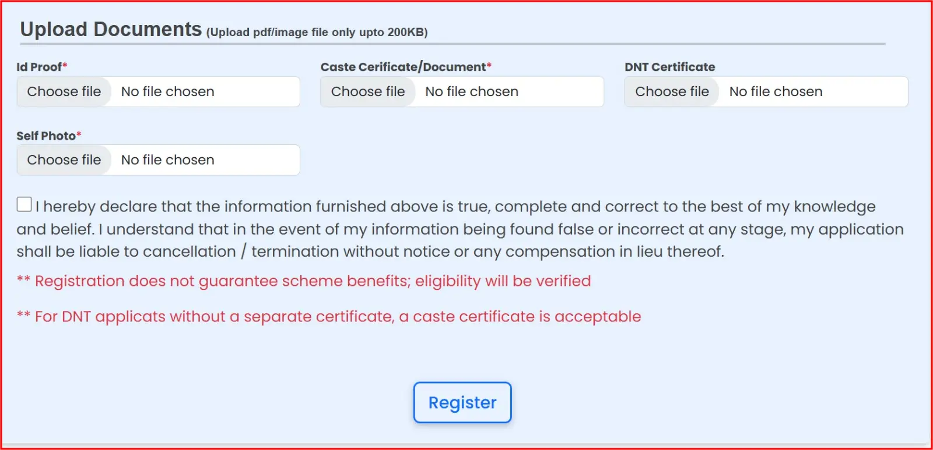
Task: Choose a file for Self Photo
Action: click(x=64, y=160)
